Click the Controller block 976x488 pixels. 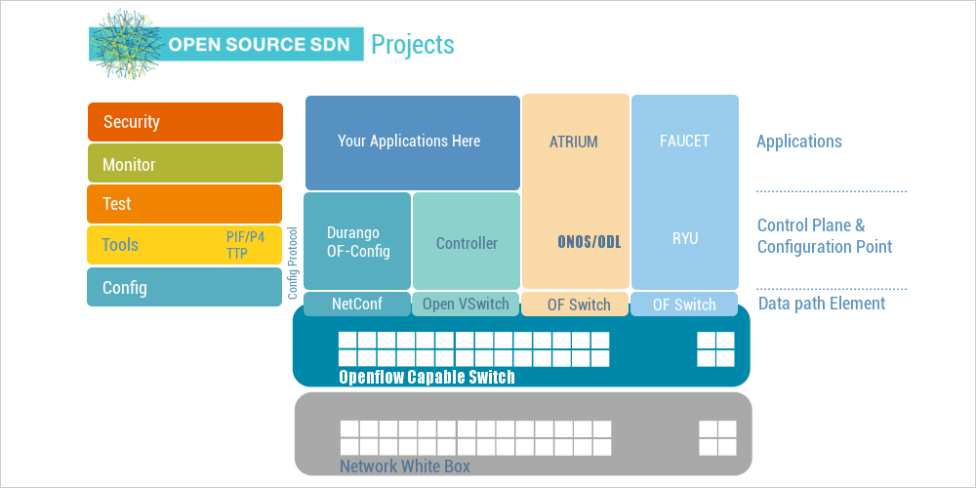coord(467,243)
